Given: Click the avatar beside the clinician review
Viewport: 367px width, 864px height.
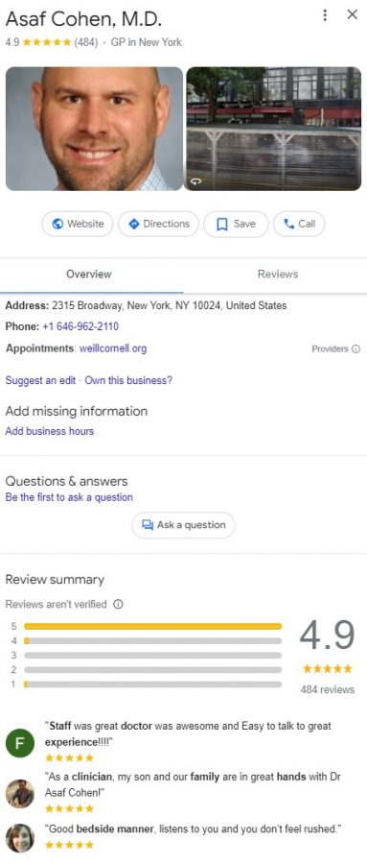Looking at the screenshot, I should click(x=20, y=794).
